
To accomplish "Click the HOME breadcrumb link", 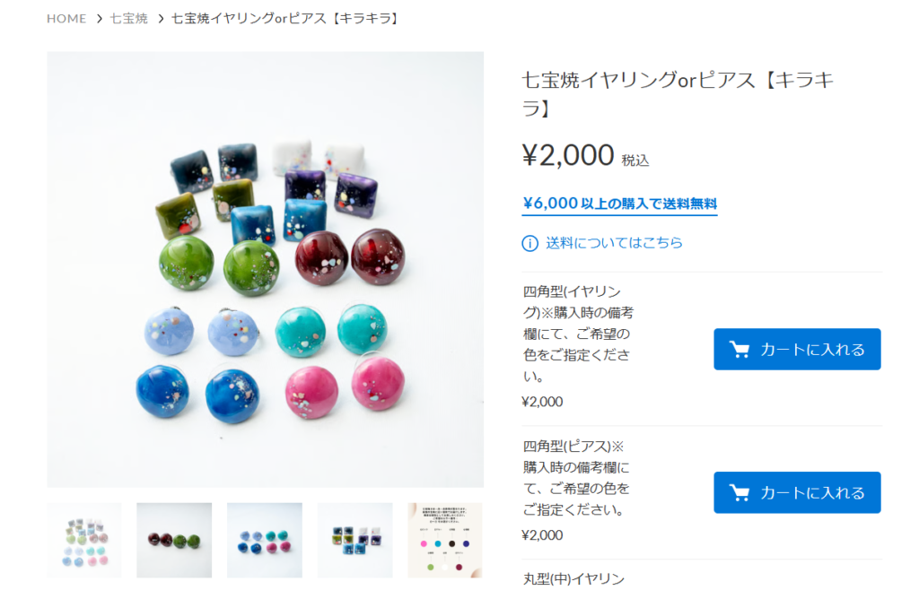I will tap(66, 19).
